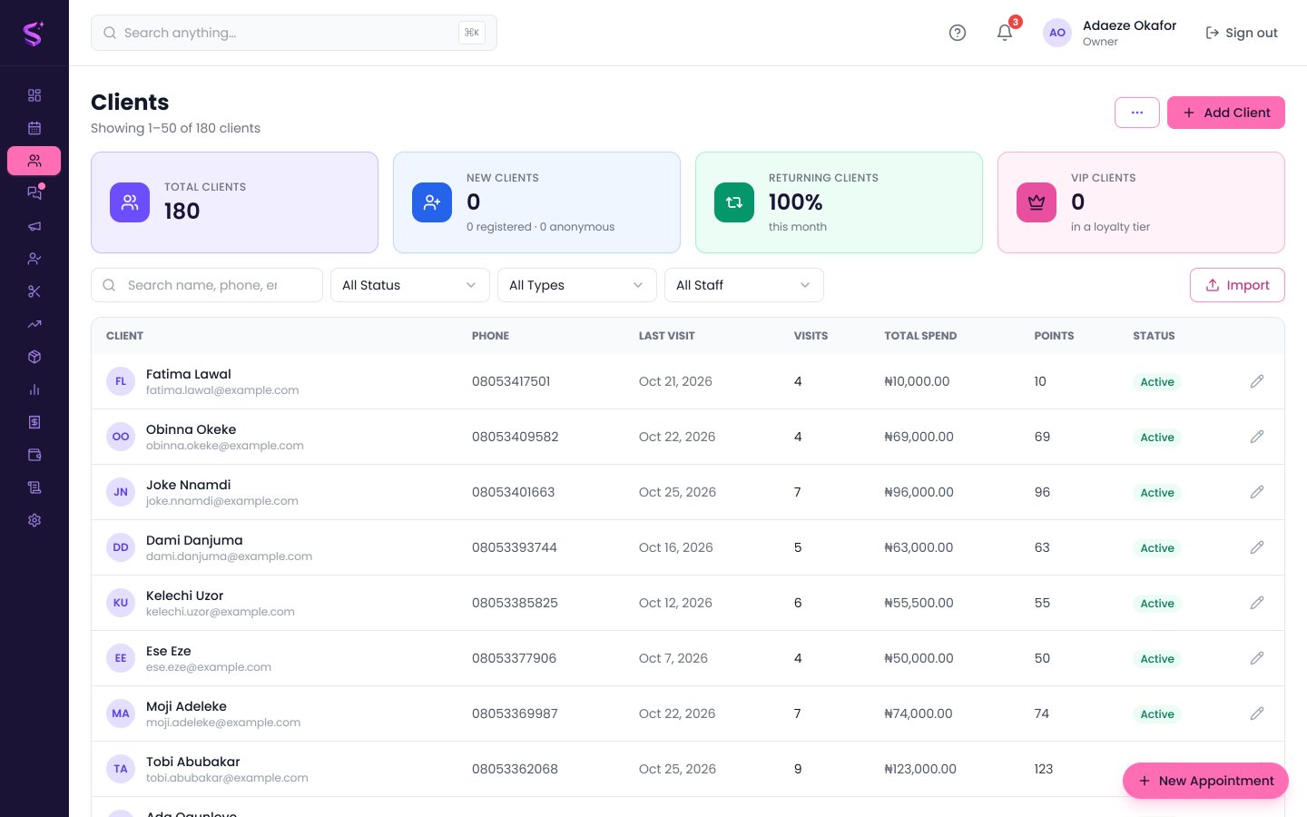Open the scroll document icon in sidebar
Viewport: 1307px width, 817px height.
click(34, 487)
